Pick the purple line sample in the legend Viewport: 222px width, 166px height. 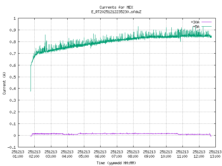[x=206, y=22]
